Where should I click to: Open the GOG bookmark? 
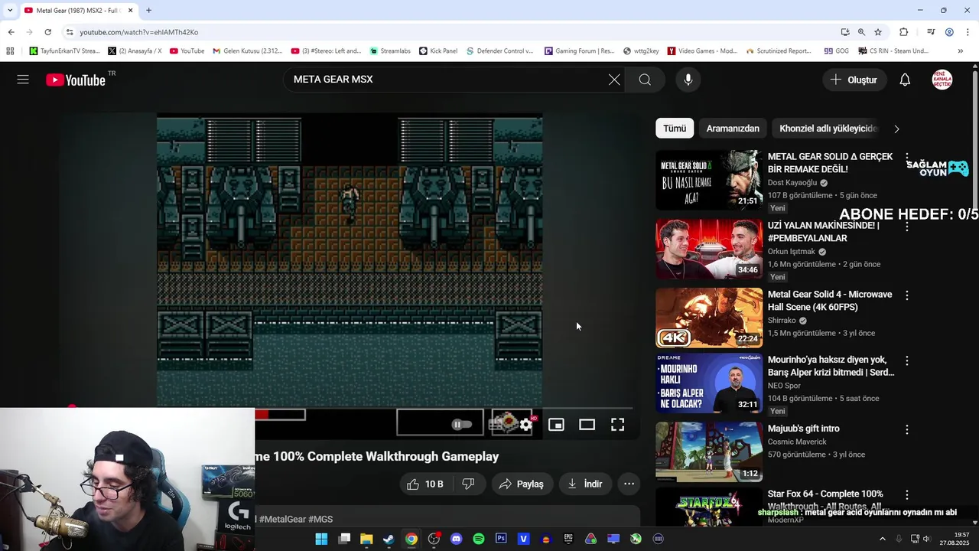coord(836,51)
